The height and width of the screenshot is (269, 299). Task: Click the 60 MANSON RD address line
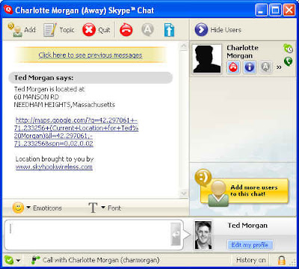37,97
